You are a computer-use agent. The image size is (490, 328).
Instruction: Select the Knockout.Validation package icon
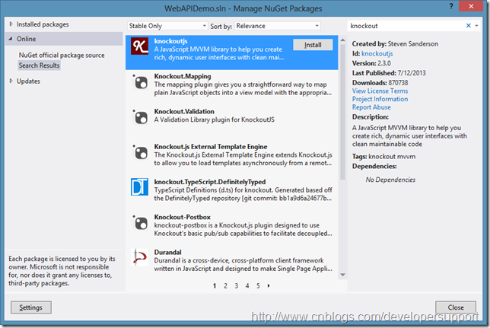click(x=141, y=117)
